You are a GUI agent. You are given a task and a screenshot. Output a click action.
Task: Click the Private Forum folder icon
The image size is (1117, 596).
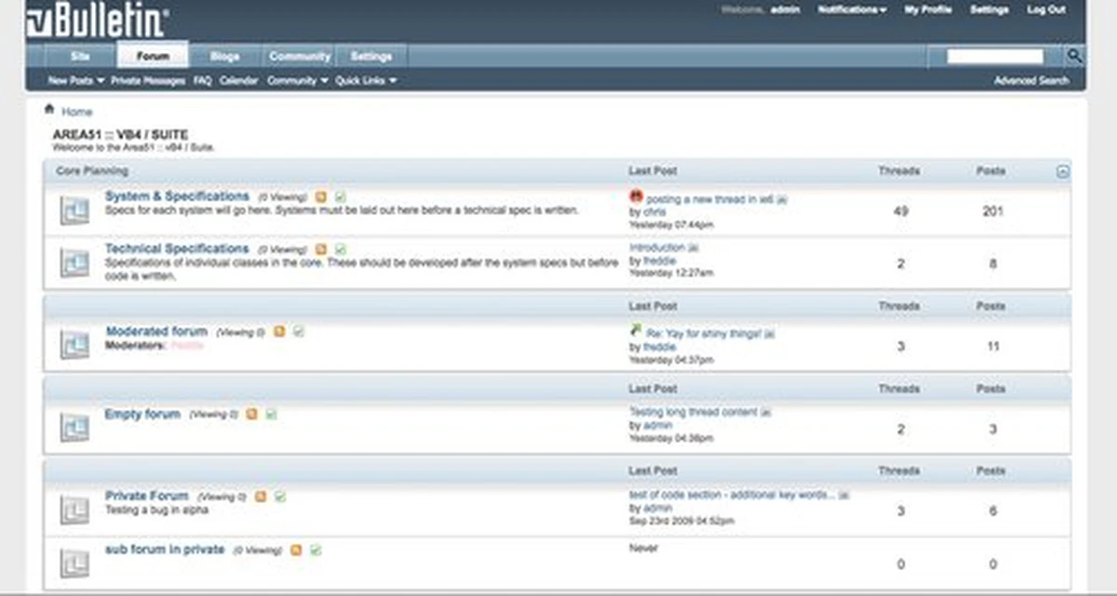click(74, 509)
